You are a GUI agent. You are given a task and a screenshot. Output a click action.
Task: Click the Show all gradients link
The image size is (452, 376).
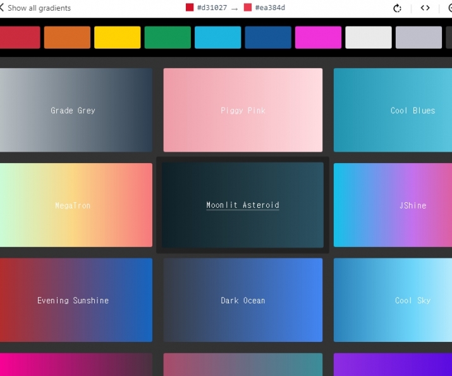39,8
